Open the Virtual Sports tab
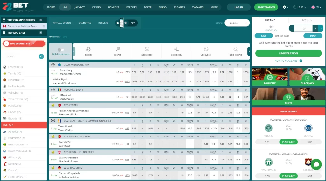326x181 pixels. (62, 23)
